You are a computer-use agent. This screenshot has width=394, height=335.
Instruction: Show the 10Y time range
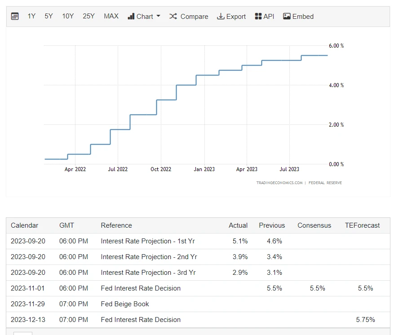68,16
